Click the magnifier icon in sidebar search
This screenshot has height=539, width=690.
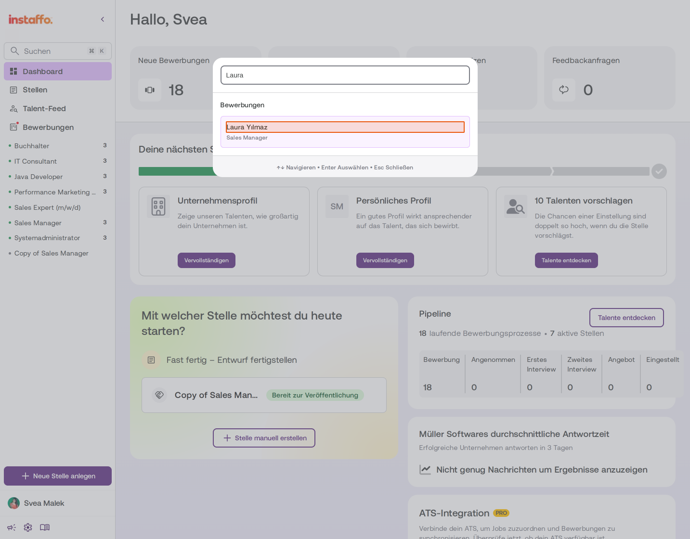coord(15,51)
